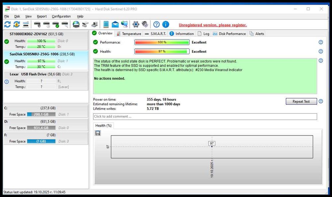Click the speaker sound icon in toolbar
This screenshot has width=332, height=197.
pyautogui.click(x=145, y=25)
